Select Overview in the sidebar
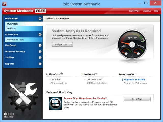Image resolution: width=163 pixels, height=122 pixels. [x=24, y=24]
